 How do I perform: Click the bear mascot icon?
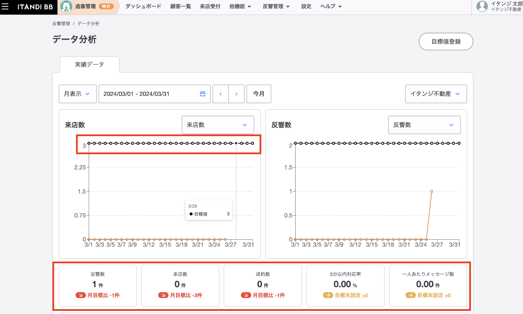pyautogui.click(x=66, y=7)
